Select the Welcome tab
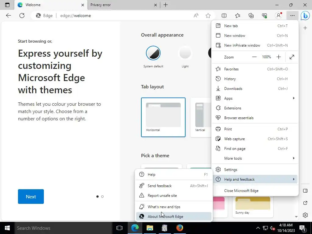The height and width of the screenshot is (234, 312). (51, 5)
